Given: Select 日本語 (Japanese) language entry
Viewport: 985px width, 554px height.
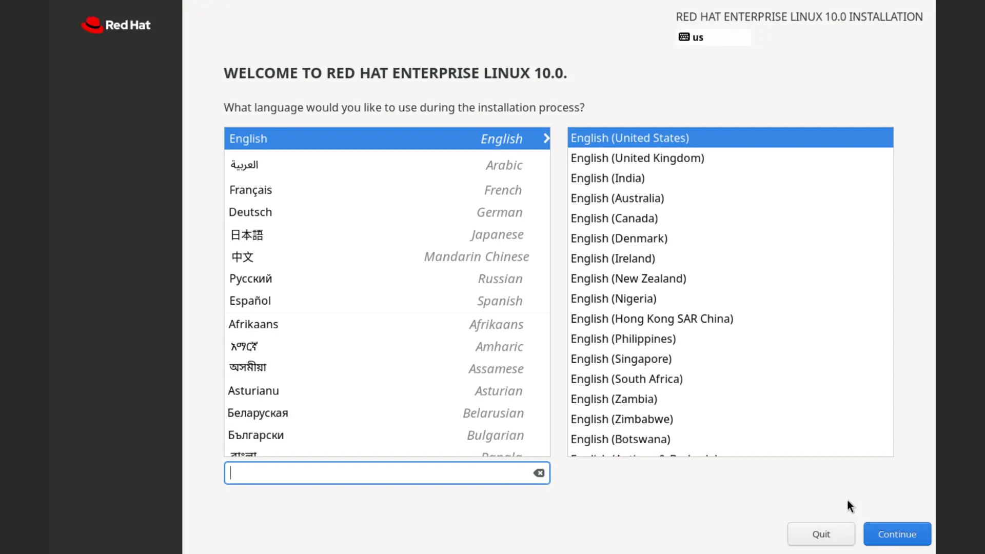Looking at the screenshot, I should pos(359,234).
